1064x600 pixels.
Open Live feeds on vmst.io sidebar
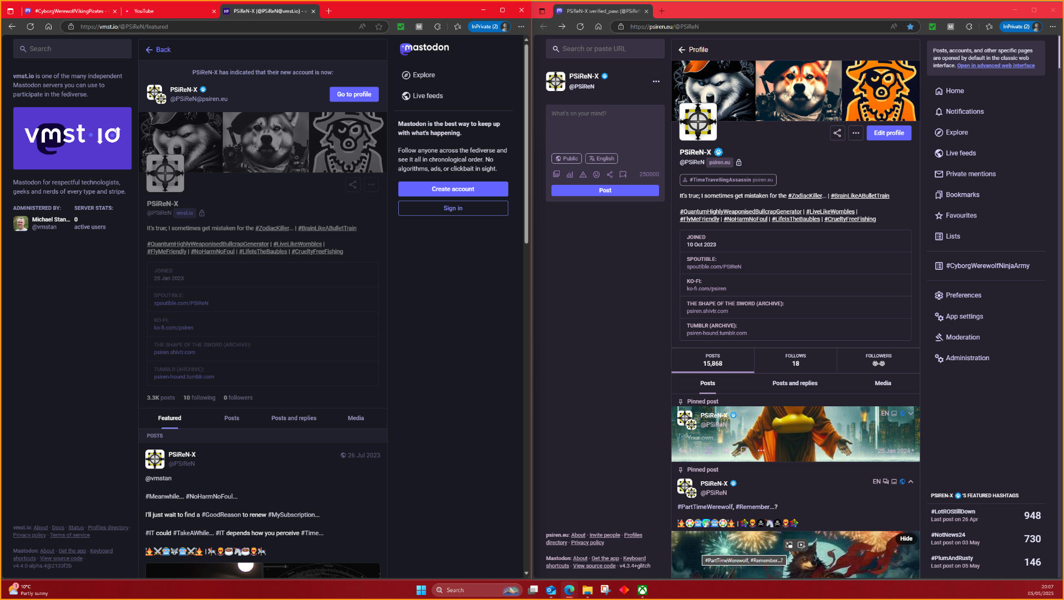coord(422,96)
